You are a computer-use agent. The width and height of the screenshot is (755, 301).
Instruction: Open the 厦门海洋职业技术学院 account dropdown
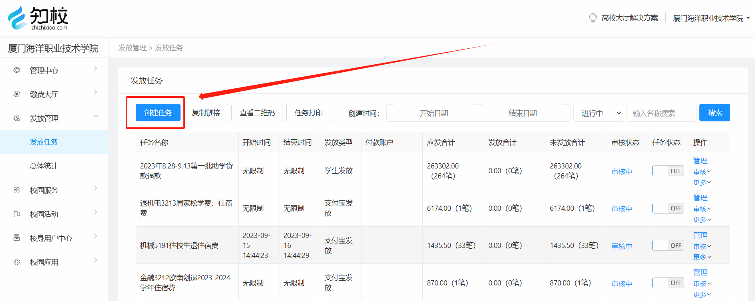[711, 18]
